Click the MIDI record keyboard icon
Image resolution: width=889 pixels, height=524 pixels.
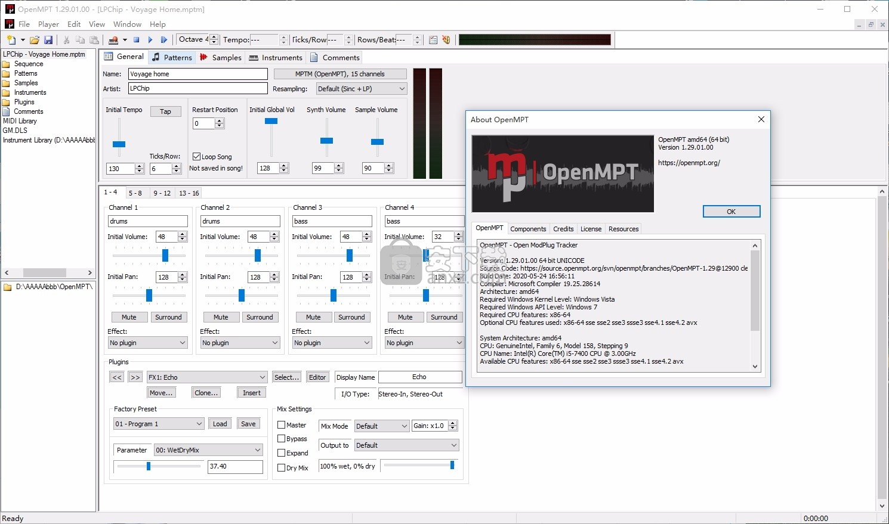[x=113, y=40]
